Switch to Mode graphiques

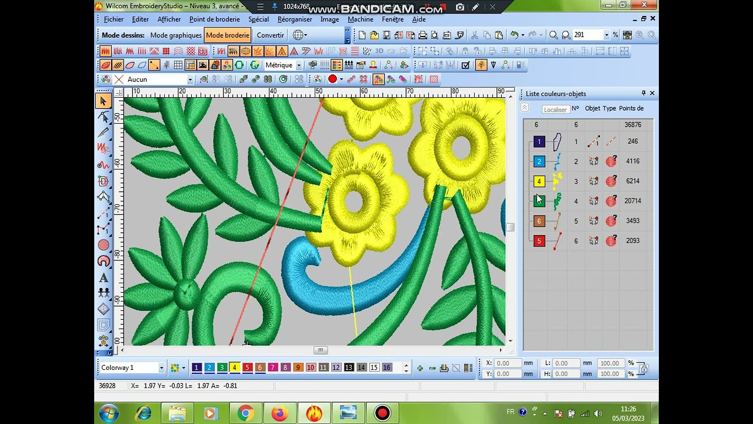click(x=176, y=35)
